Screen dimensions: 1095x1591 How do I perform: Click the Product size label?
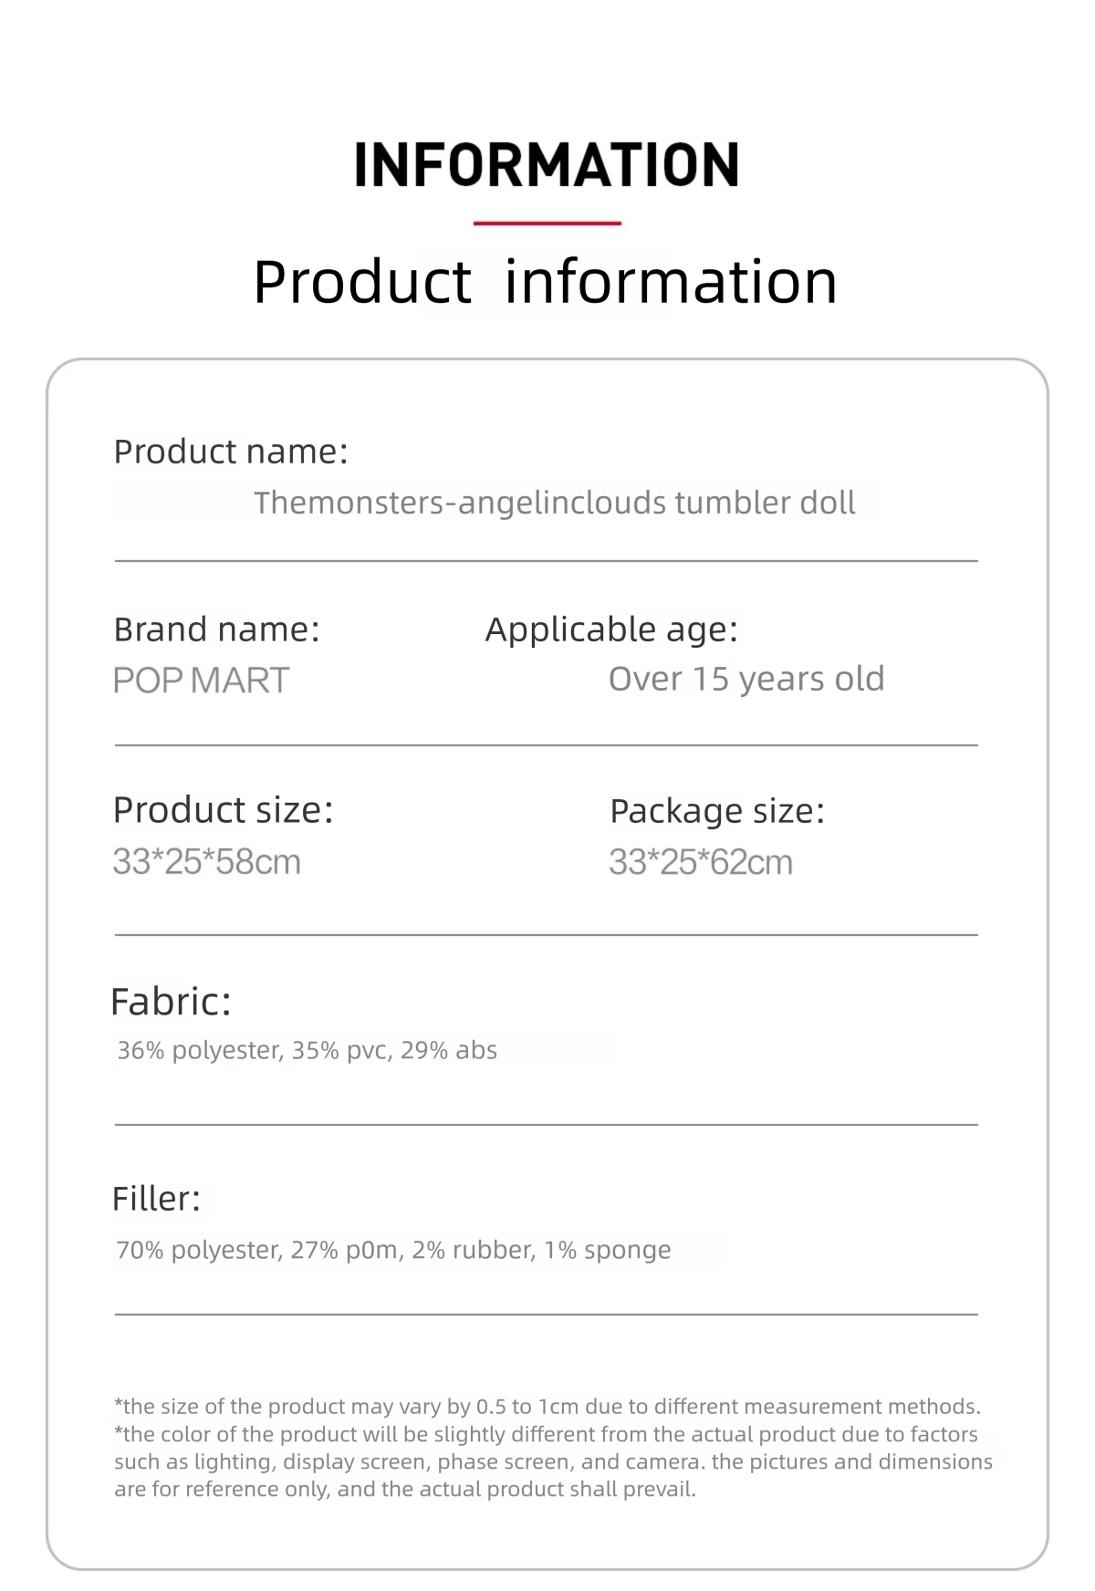point(223,810)
